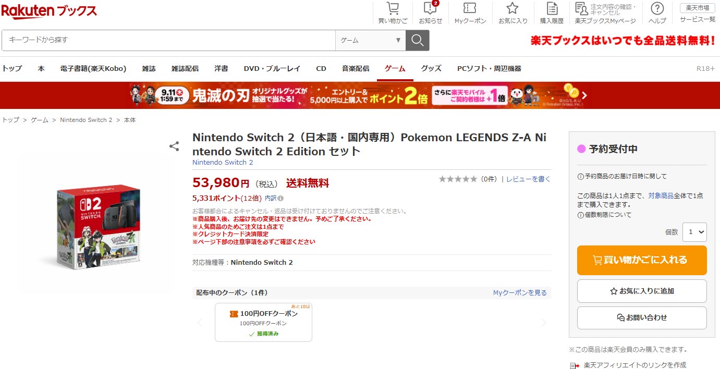Click the magnifying glass search button
720x369 pixels.
click(417, 40)
